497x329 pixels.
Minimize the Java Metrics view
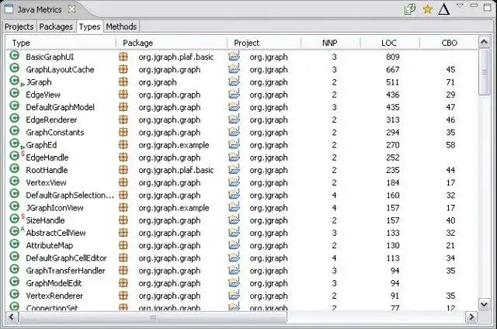(474, 5)
